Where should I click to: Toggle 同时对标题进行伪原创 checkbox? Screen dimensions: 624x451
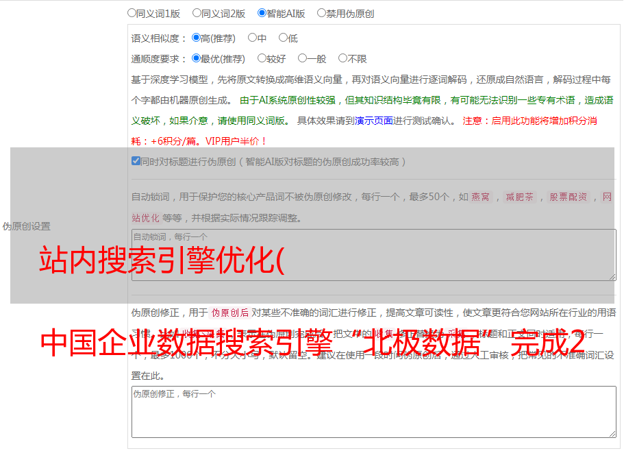tap(136, 161)
